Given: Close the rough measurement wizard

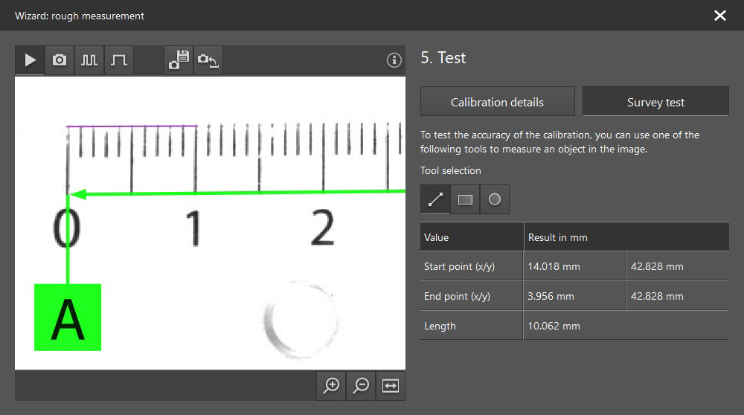Looking at the screenshot, I should point(719,16).
